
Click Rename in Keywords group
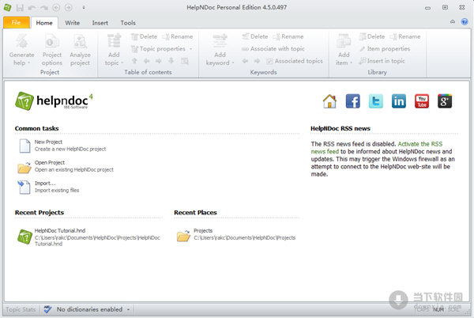[x=288, y=36]
